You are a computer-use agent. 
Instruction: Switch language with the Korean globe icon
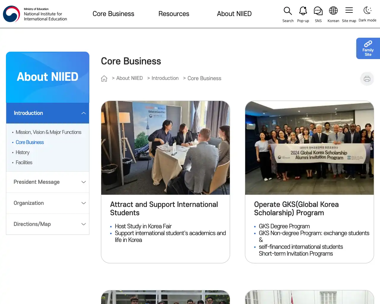[x=333, y=11]
